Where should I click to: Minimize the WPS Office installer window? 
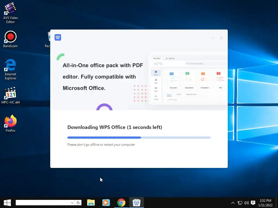click(213, 38)
